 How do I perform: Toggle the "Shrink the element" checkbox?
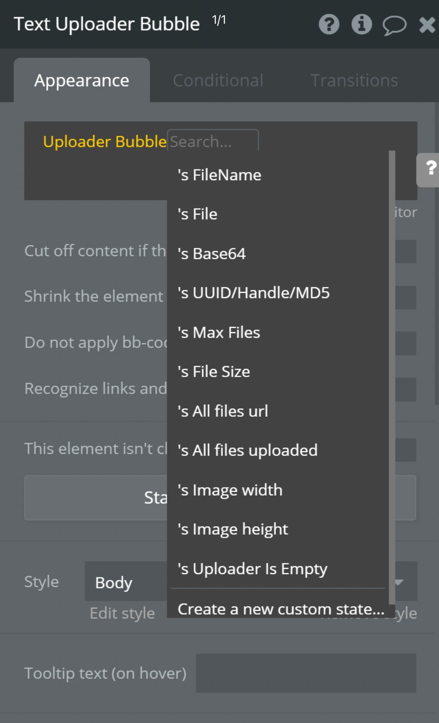[x=406, y=297]
